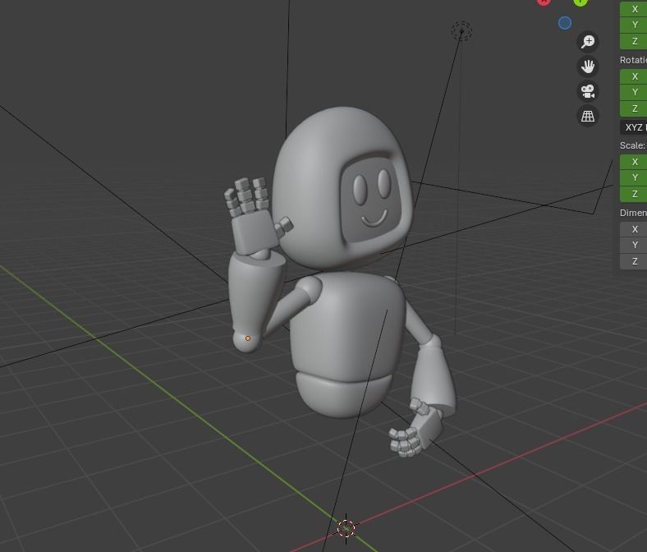Click the hand pan-view icon
The width and height of the screenshot is (647, 552).
point(588,66)
